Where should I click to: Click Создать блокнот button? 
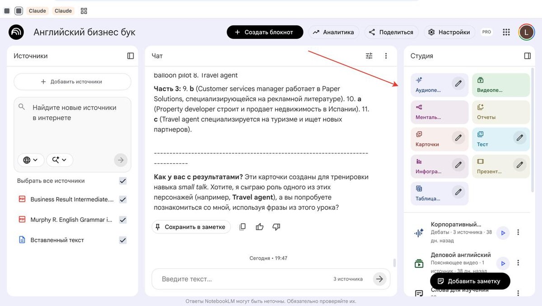tap(265, 32)
